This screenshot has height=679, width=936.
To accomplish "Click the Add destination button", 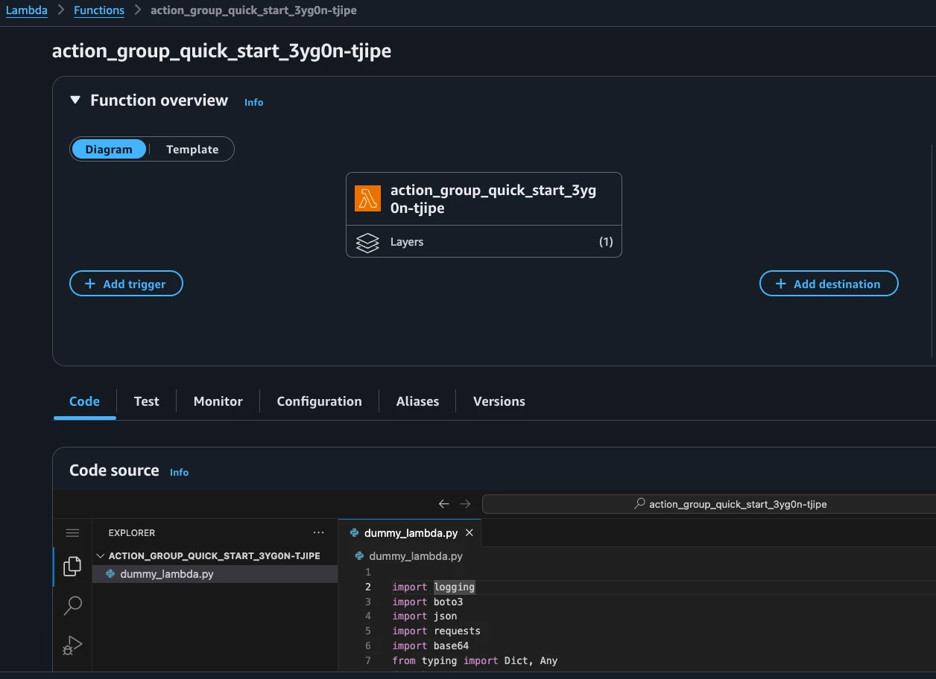I will [x=829, y=284].
